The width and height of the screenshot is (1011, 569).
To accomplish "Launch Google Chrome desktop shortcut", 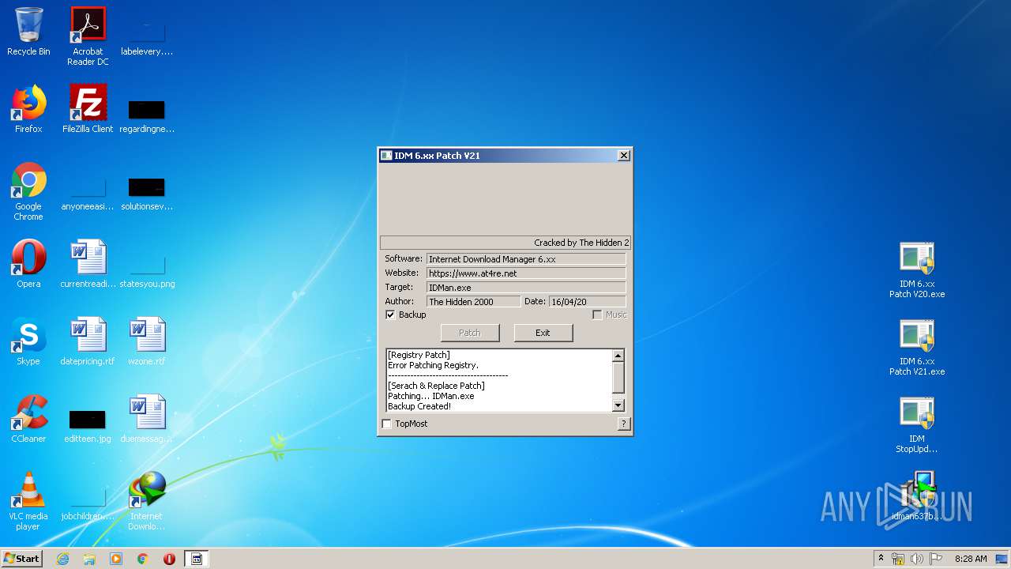I will point(28,191).
